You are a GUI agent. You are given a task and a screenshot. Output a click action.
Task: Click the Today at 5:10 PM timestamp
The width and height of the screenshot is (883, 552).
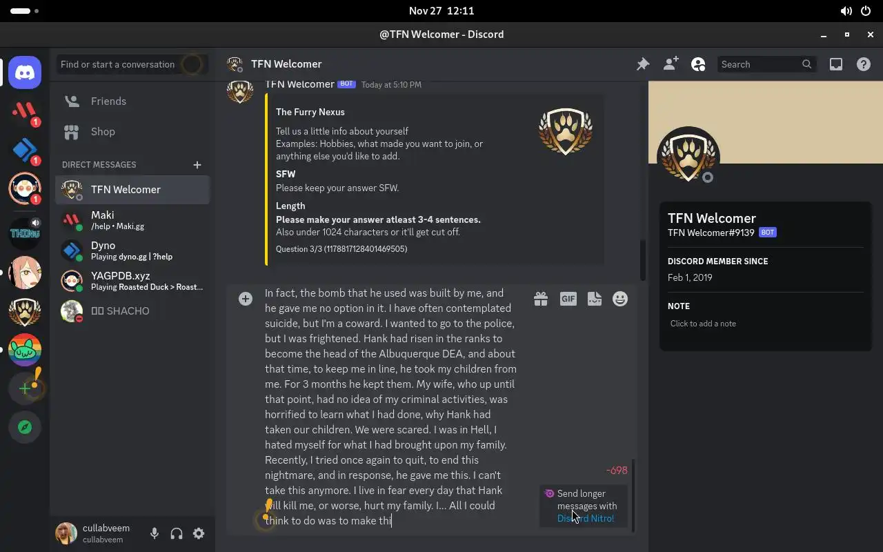(x=391, y=84)
